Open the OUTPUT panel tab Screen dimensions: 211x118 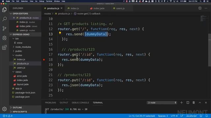click(x=64, y=103)
